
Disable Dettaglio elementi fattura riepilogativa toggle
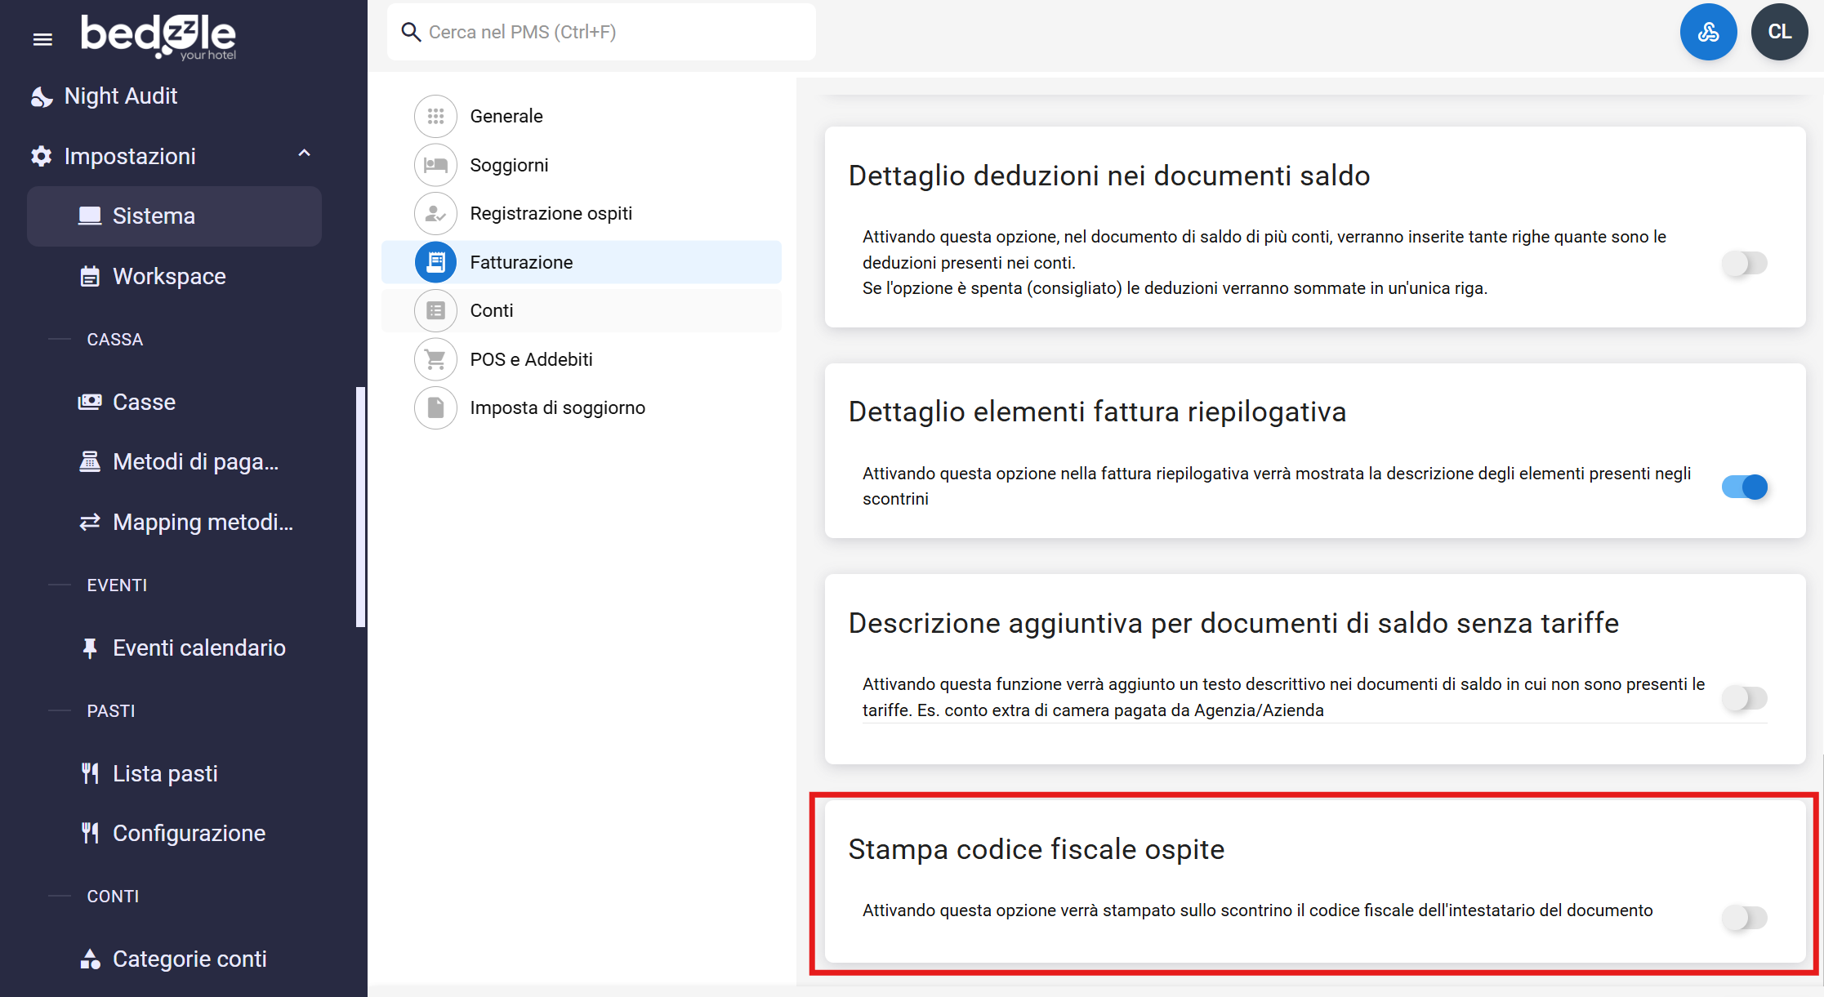point(1744,487)
